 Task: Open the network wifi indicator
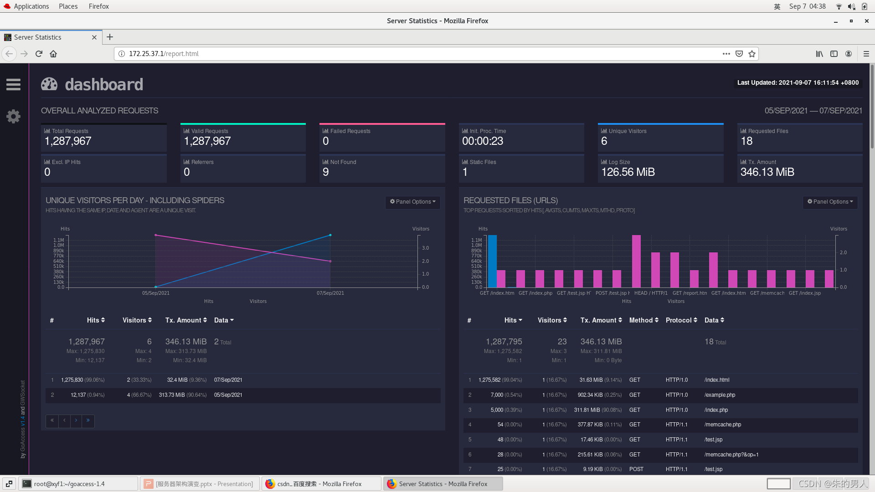(x=839, y=6)
